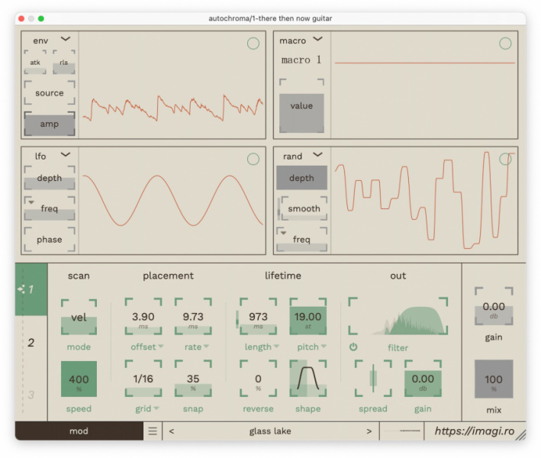541x458 pixels.
Task: Click the snap 35 percent value
Action: 193,379
